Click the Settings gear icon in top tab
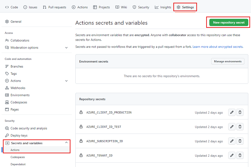Viewport: 251px width, 167px height. tap(179, 7)
